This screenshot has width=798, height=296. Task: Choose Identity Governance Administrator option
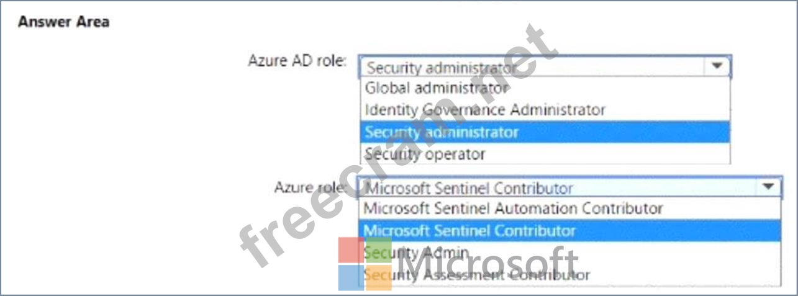(484, 110)
